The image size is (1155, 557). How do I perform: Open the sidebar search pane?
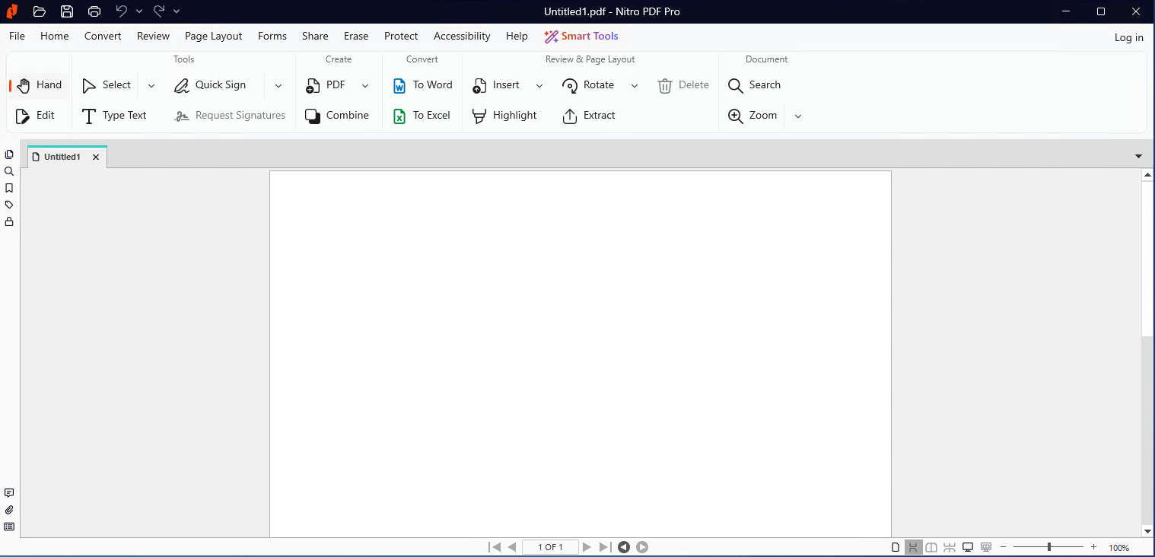point(9,171)
